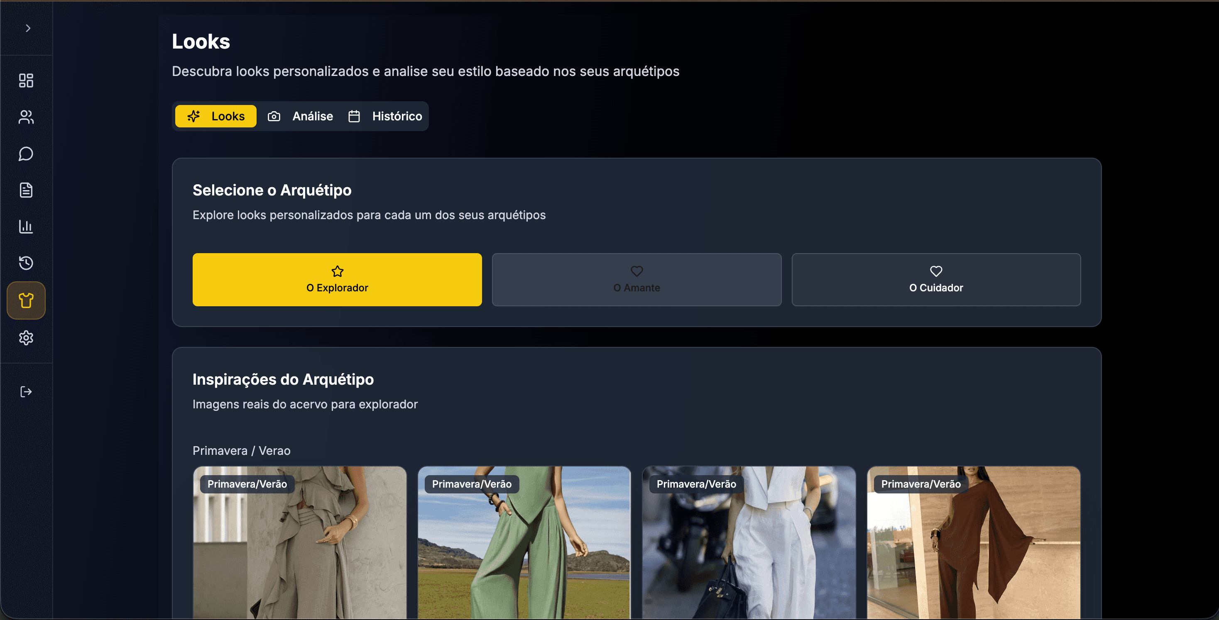Open the document icon in sidebar
The width and height of the screenshot is (1219, 620).
(x=26, y=190)
